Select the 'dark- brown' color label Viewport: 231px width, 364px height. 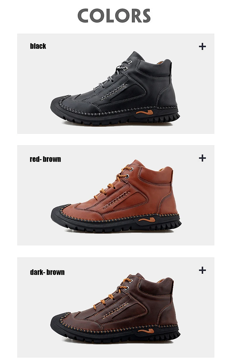point(47,272)
